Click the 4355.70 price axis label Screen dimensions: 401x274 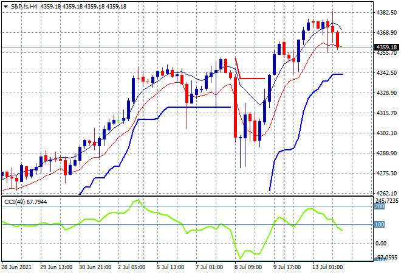point(386,53)
